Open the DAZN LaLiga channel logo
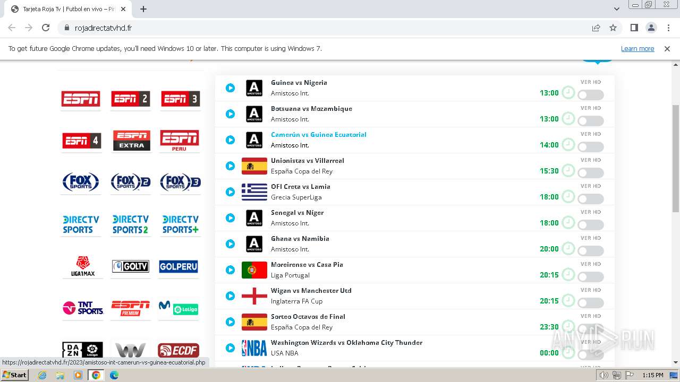The height and width of the screenshot is (382, 680). click(82, 350)
